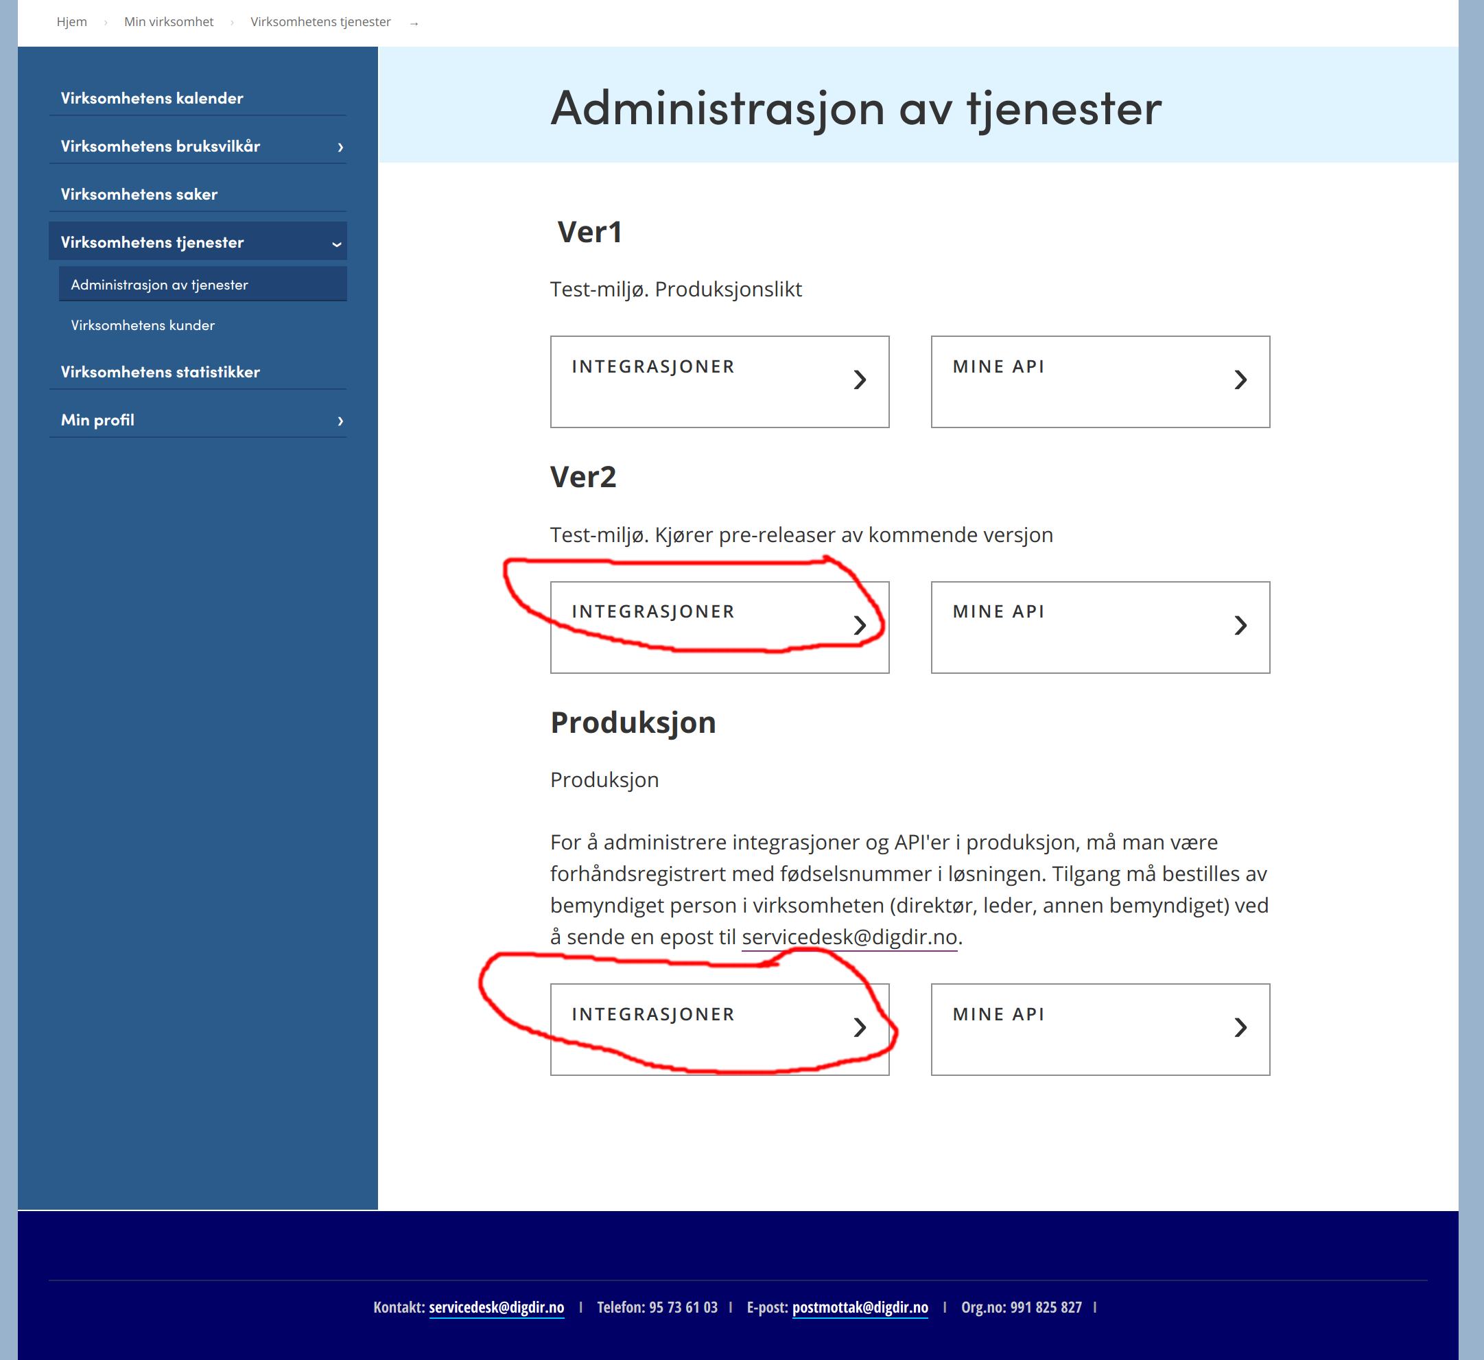Open Integrasjoner under Produksjon

[719, 1029]
